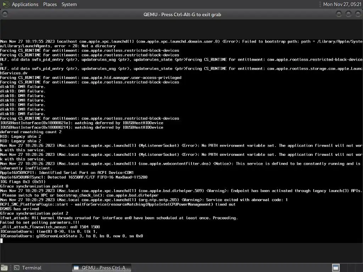The width and height of the screenshot is (363, 272).
Task: Click the QEMU window icon in taskbar
Action: point(76,268)
